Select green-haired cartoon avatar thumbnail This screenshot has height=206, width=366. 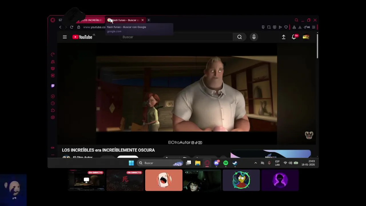(241, 180)
